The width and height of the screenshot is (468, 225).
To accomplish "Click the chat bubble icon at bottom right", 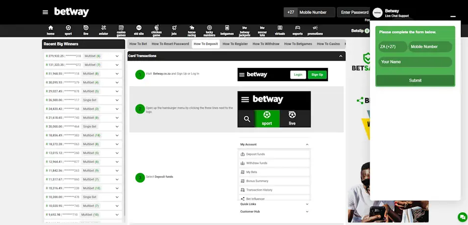I will tap(462, 217).
